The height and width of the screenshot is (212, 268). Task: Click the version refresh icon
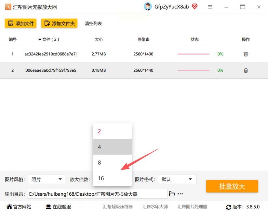click(229, 207)
